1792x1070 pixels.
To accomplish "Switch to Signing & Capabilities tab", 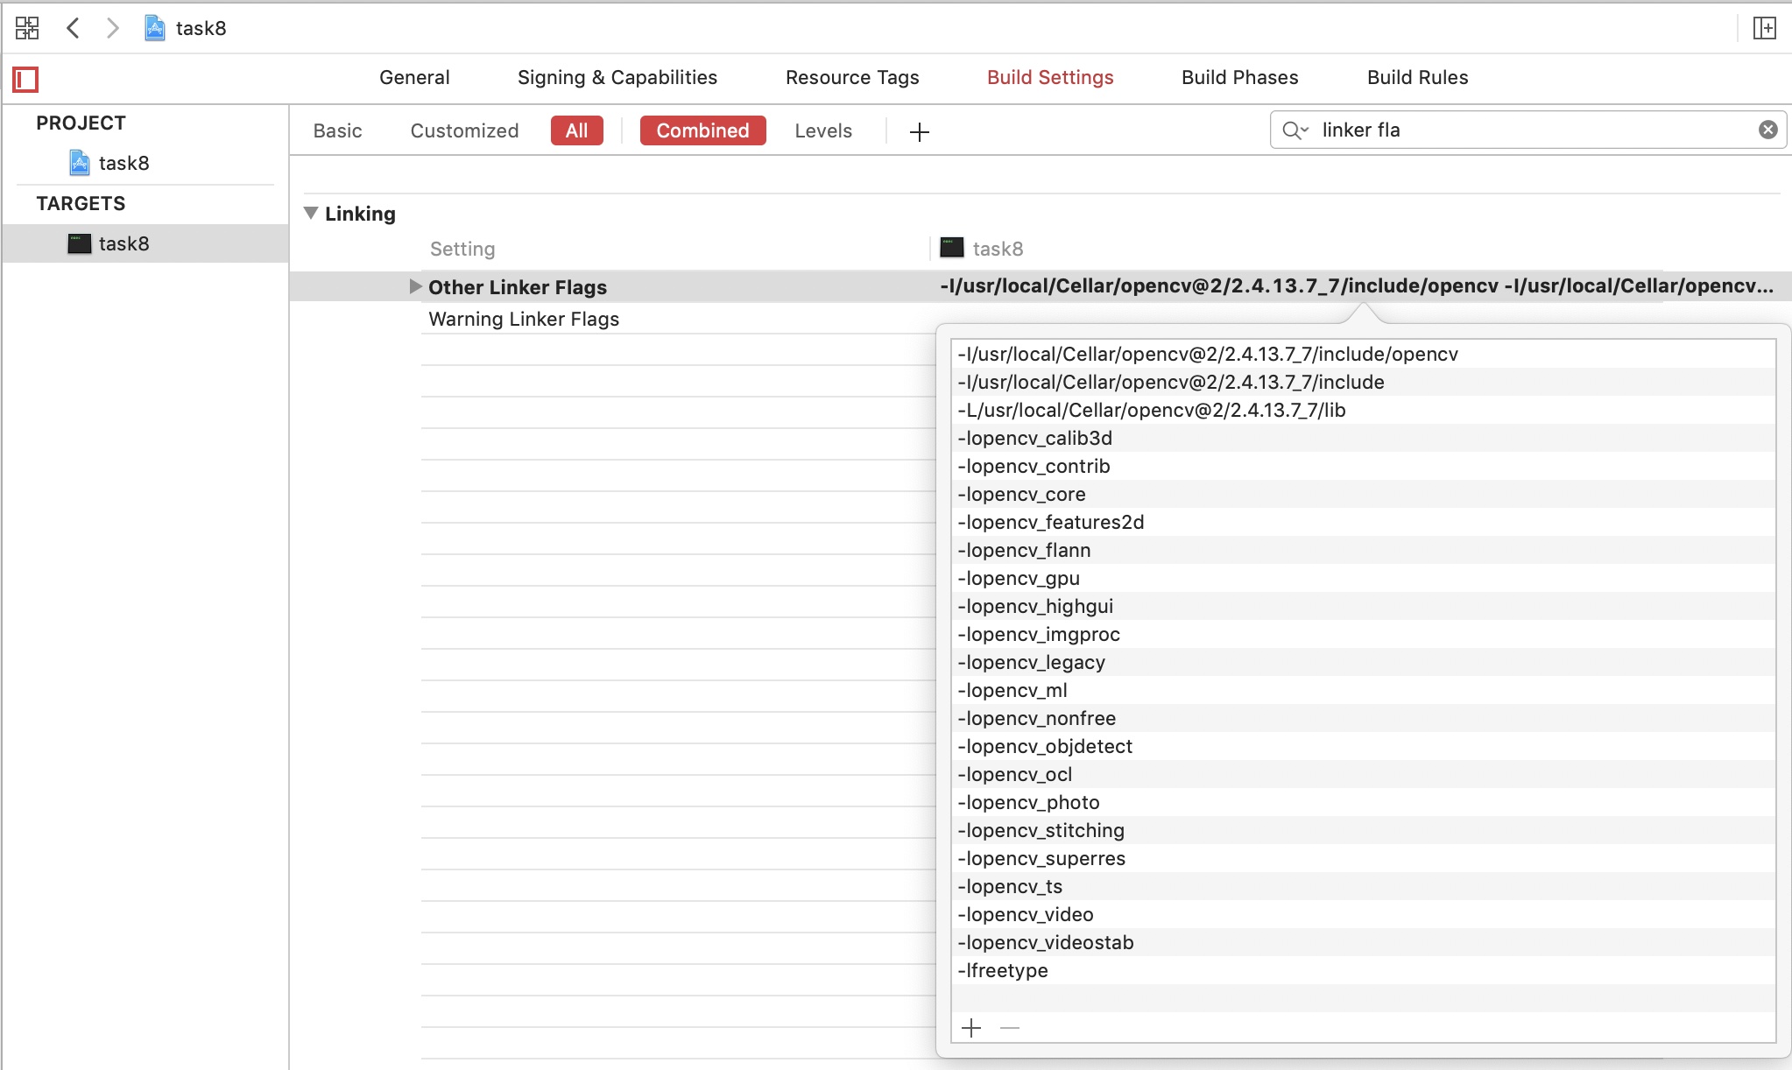I will point(617,77).
